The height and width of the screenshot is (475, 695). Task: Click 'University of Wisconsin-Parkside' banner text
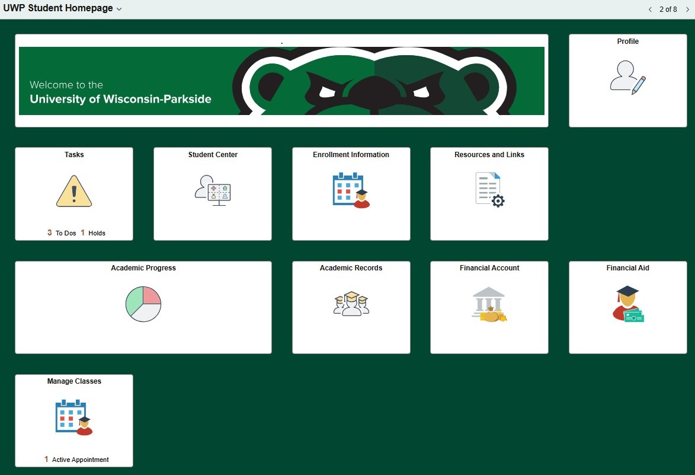point(120,99)
